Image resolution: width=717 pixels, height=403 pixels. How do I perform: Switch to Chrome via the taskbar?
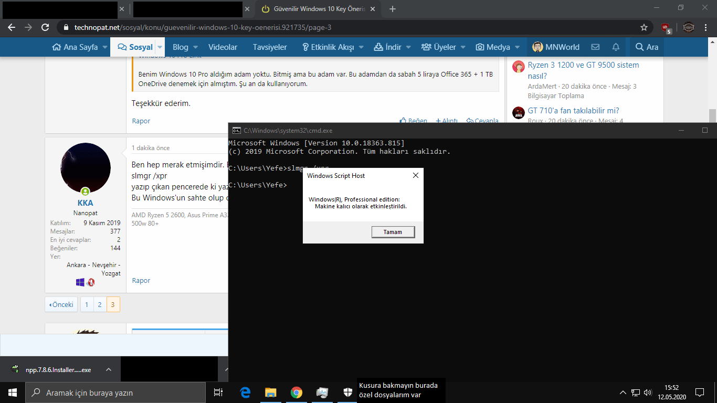pyautogui.click(x=297, y=392)
